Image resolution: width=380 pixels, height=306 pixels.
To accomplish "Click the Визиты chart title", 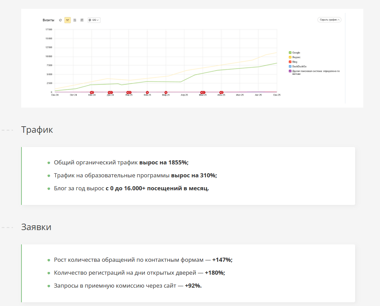I will (x=48, y=20).
